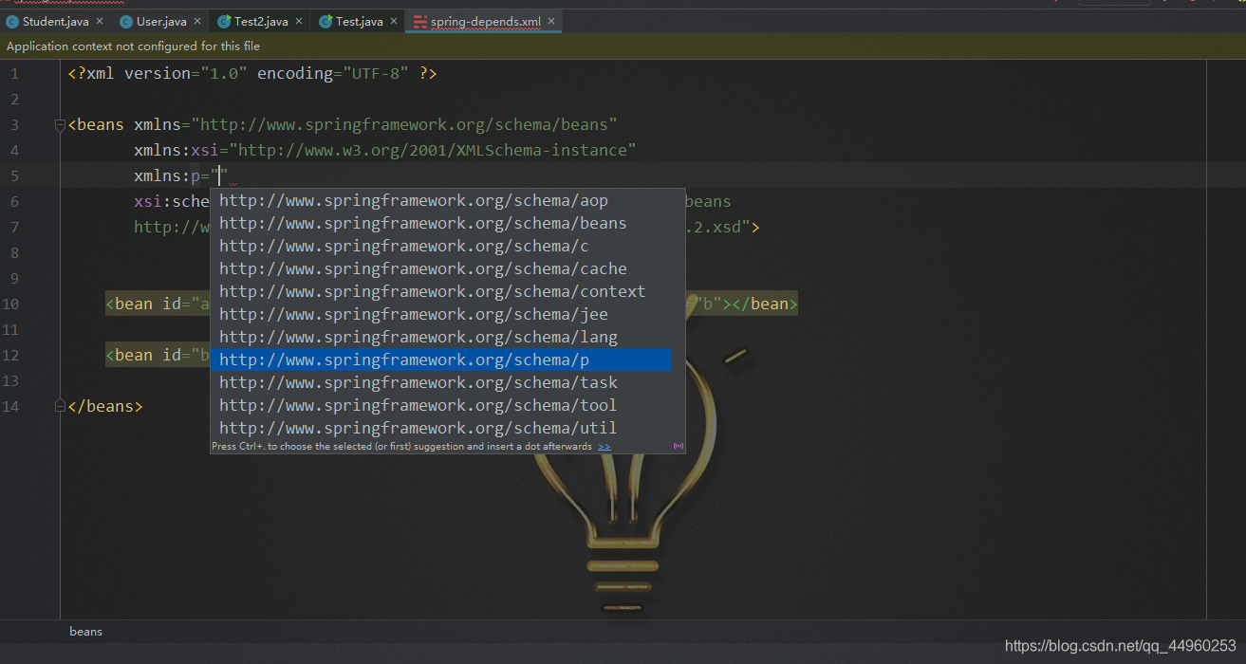1246x664 pixels.
Task: Select the spring-depends.xml tab
Action: (485, 21)
